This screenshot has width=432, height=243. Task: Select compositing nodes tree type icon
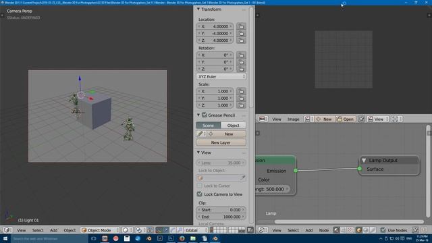(344, 230)
